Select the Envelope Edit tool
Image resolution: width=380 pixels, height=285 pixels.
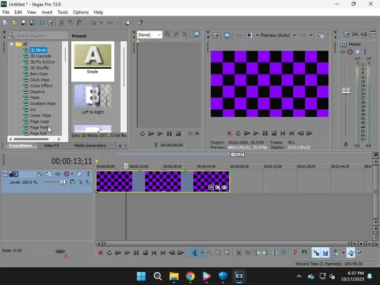click(x=209, y=253)
